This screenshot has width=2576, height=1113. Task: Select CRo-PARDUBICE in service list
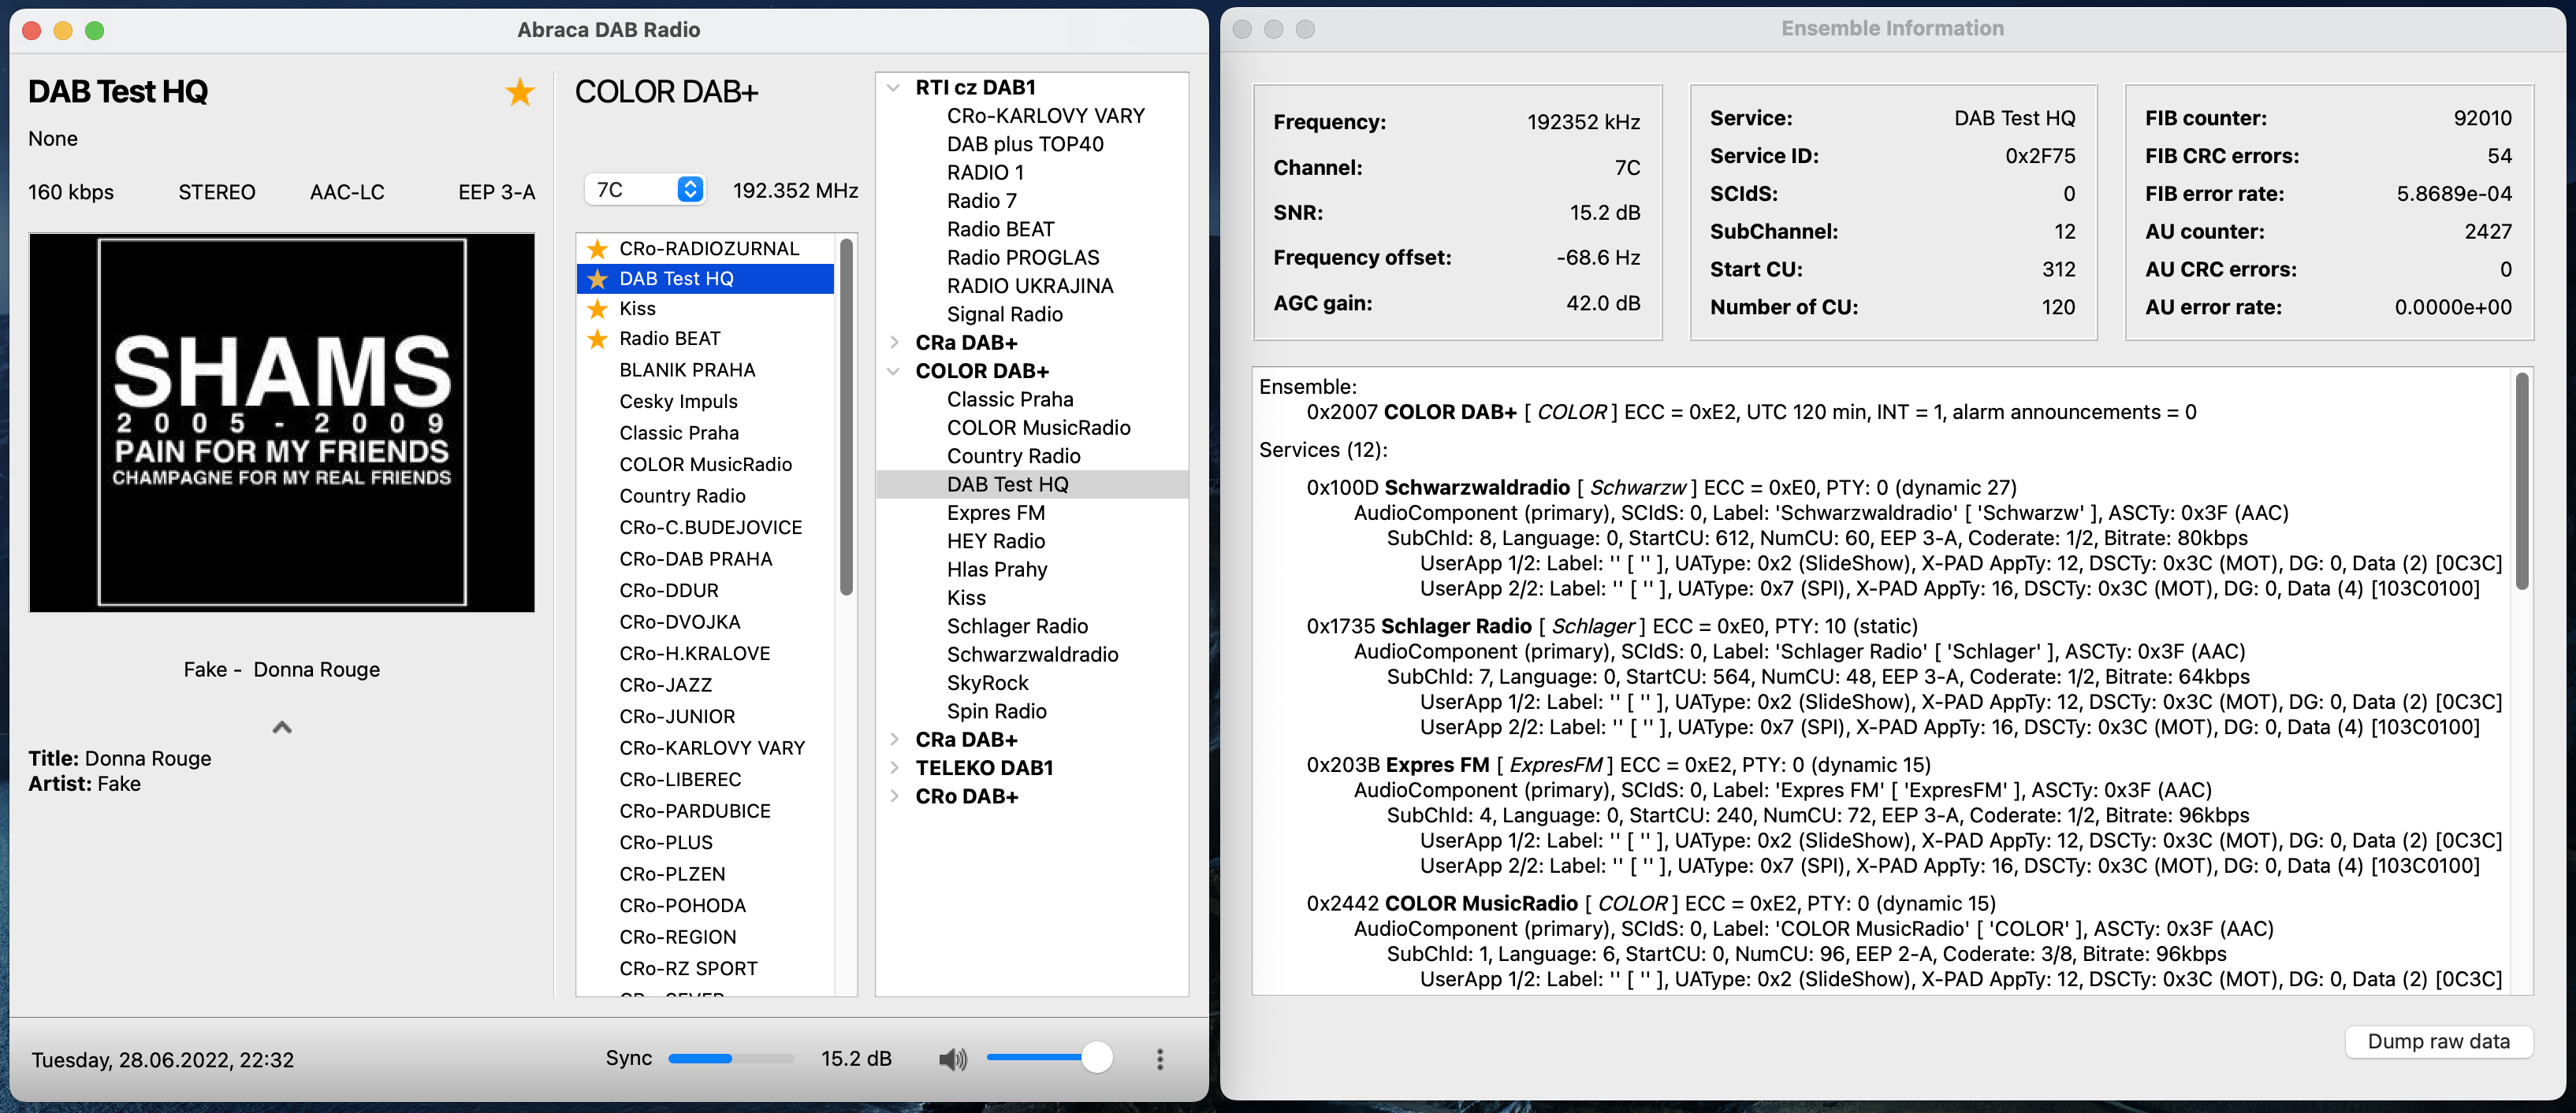click(x=706, y=811)
